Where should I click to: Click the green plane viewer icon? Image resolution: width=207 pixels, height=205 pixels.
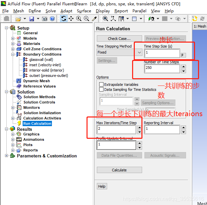(x=151, y=19)
